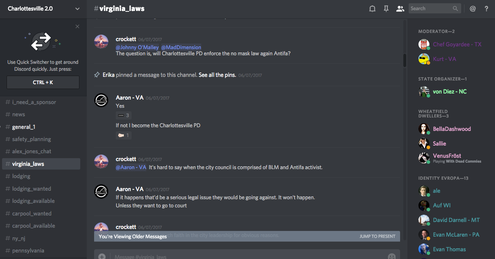This screenshot has width=495, height=259.
Task: Jump to present messages
Action: click(x=377, y=236)
